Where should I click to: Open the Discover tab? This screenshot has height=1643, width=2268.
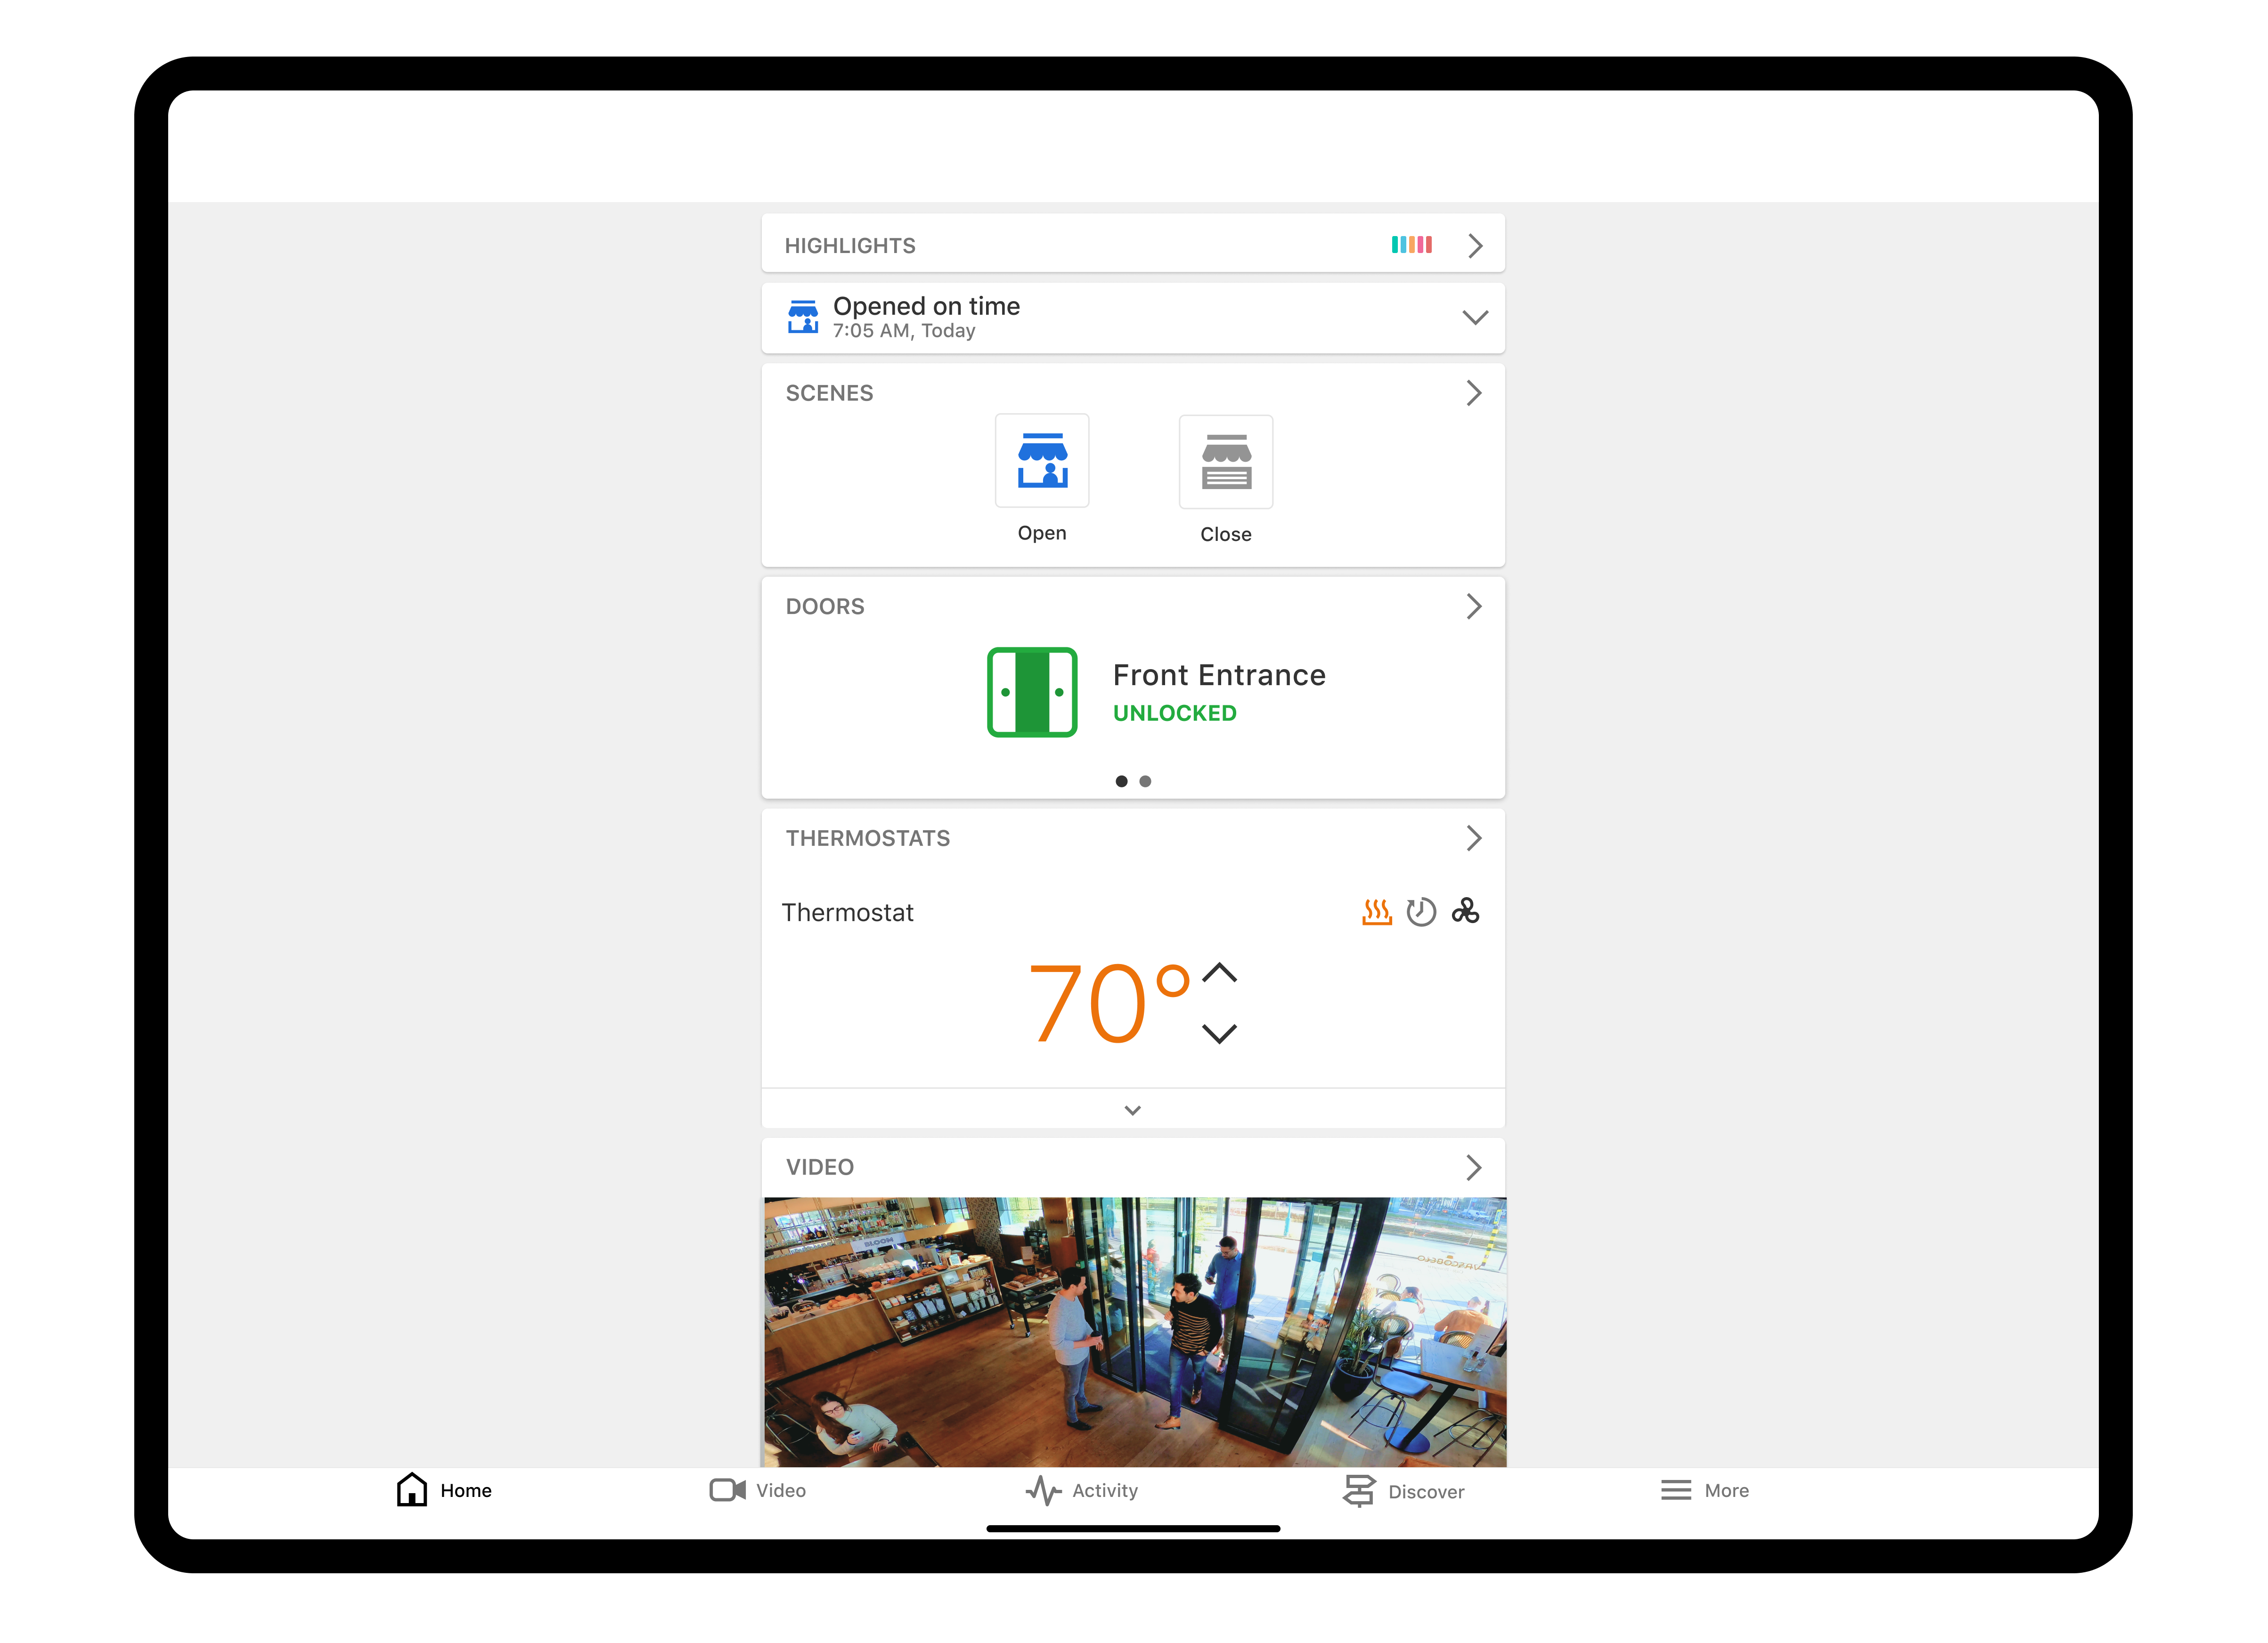(1403, 1490)
